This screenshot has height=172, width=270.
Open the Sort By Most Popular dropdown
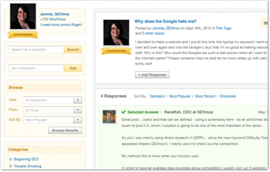(52, 120)
